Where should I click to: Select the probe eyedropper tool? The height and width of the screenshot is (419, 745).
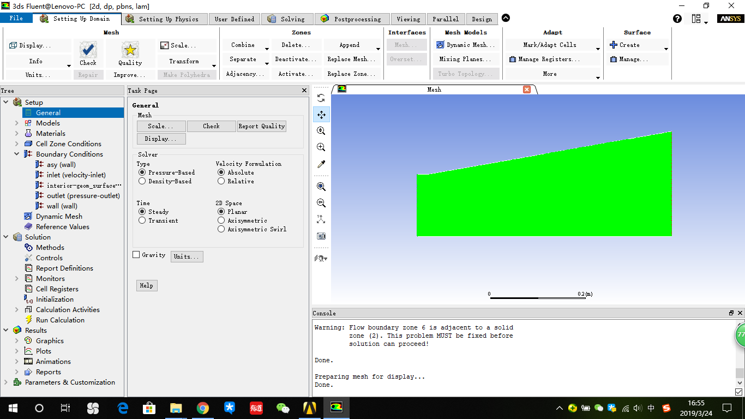coord(321,163)
